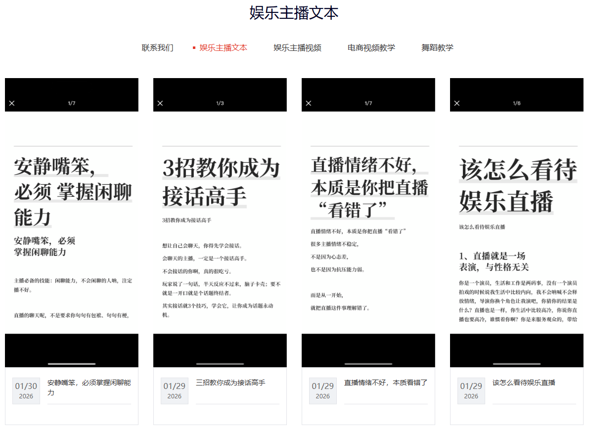
Task: Go to the 电商视频教学 tab
Action: [371, 48]
